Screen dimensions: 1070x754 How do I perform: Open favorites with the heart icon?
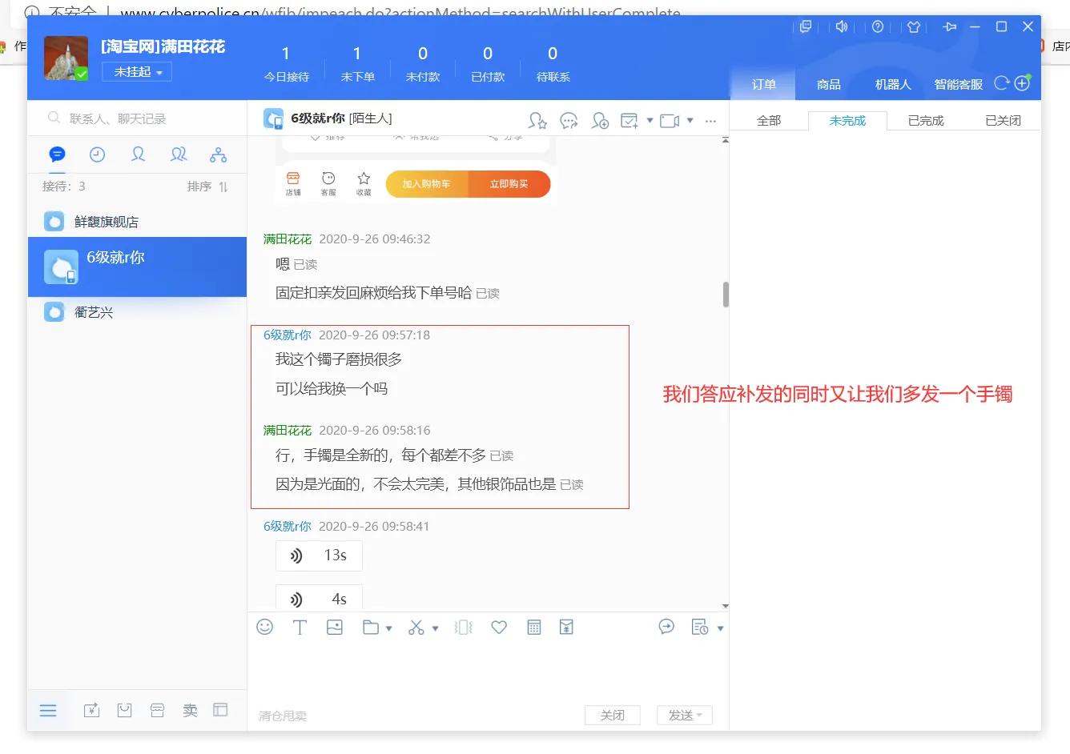pyautogui.click(x=499, y=627)
